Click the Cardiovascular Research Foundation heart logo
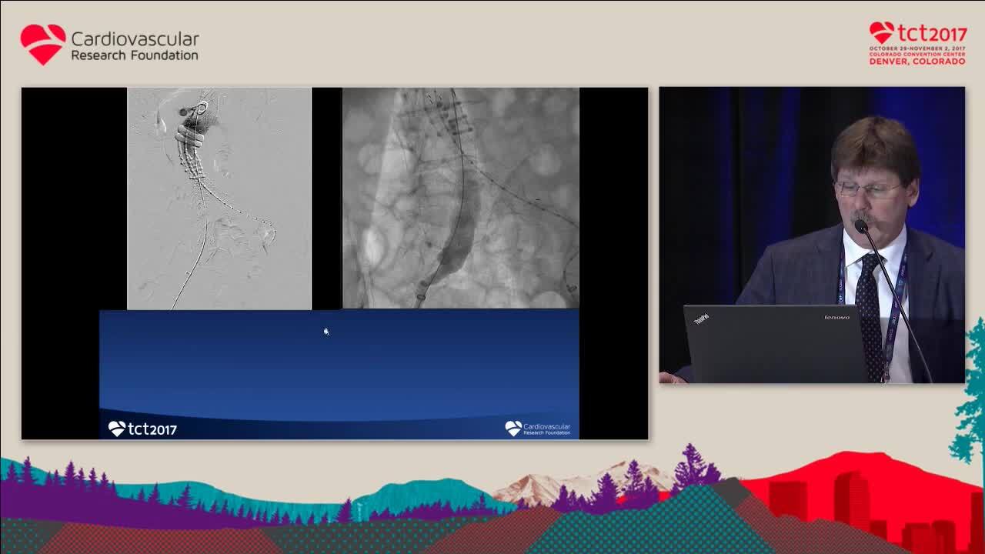 43,44
